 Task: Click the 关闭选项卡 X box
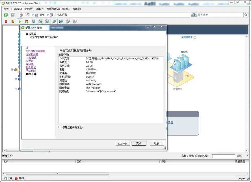point(195,37)
